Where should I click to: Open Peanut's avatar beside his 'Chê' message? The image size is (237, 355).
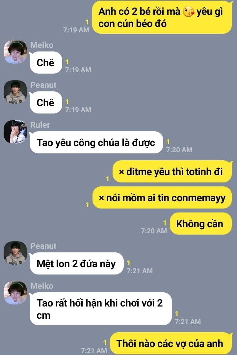[x=15, y=92]
